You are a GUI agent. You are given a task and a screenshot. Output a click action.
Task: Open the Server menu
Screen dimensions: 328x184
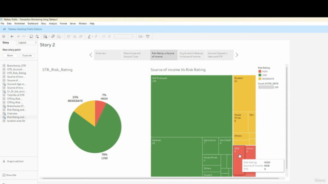point(73,24)
